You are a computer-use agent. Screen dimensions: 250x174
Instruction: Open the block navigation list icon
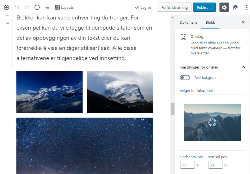click(47, 7)
